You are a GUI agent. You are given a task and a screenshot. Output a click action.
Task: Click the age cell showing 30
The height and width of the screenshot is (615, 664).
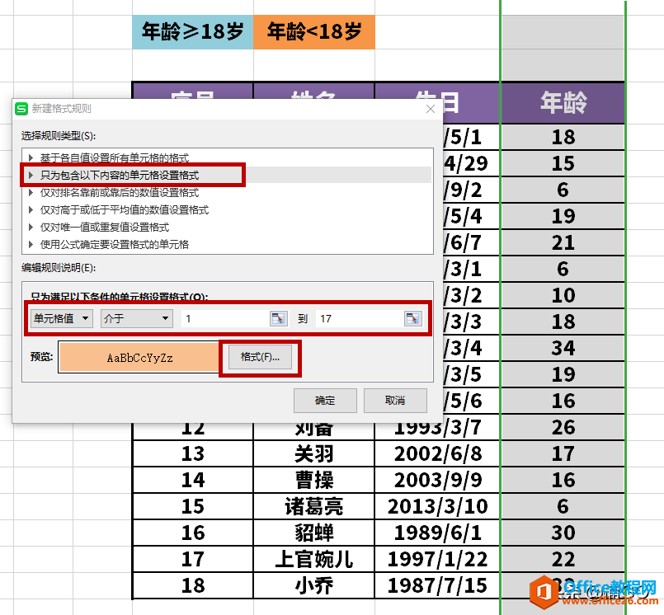click(x=563, y=533)
